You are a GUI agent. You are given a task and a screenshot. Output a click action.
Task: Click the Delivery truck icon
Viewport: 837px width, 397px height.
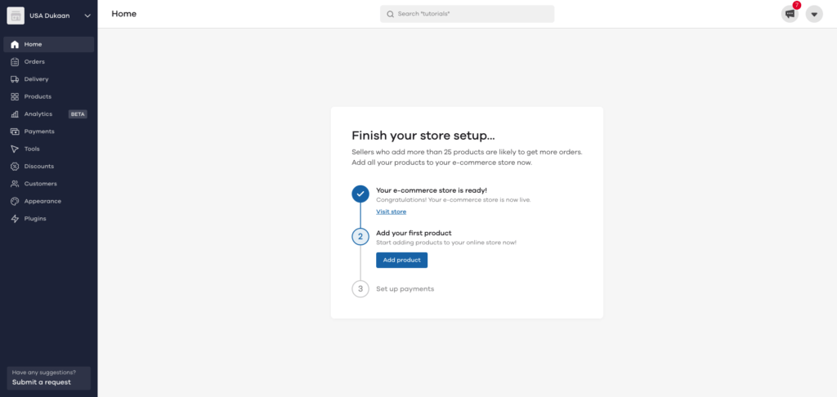point(15,79)
